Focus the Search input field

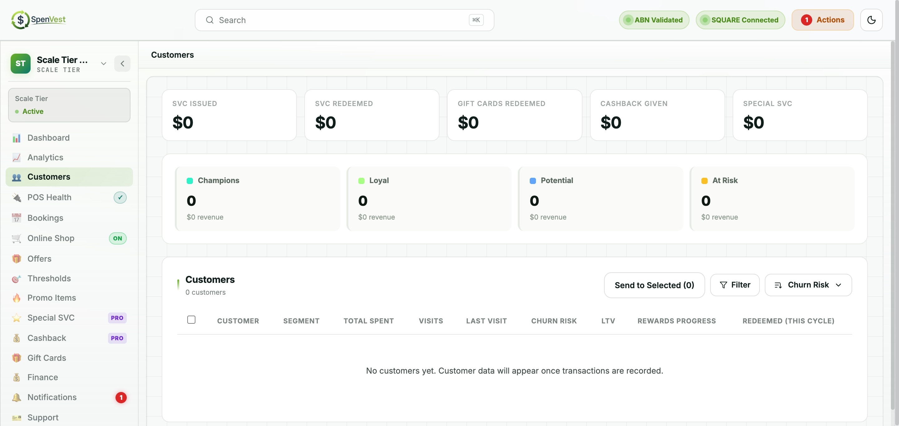(x=344, y=20)
